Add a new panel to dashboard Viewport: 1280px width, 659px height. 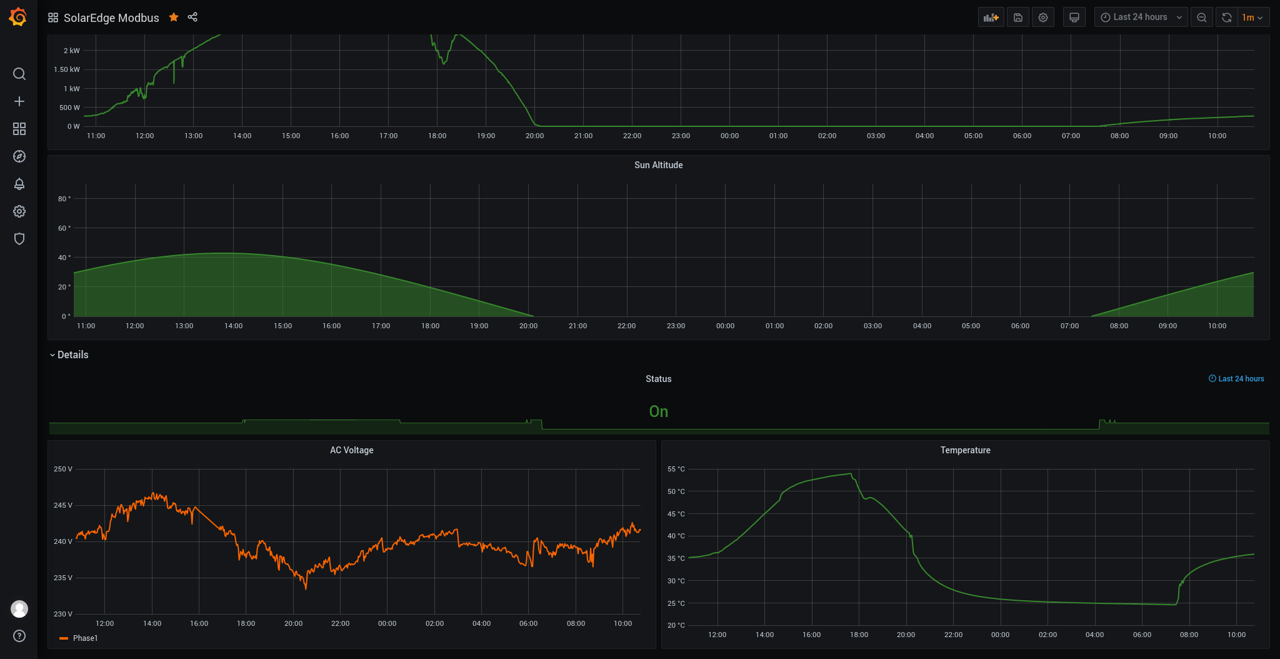(991, 18)
